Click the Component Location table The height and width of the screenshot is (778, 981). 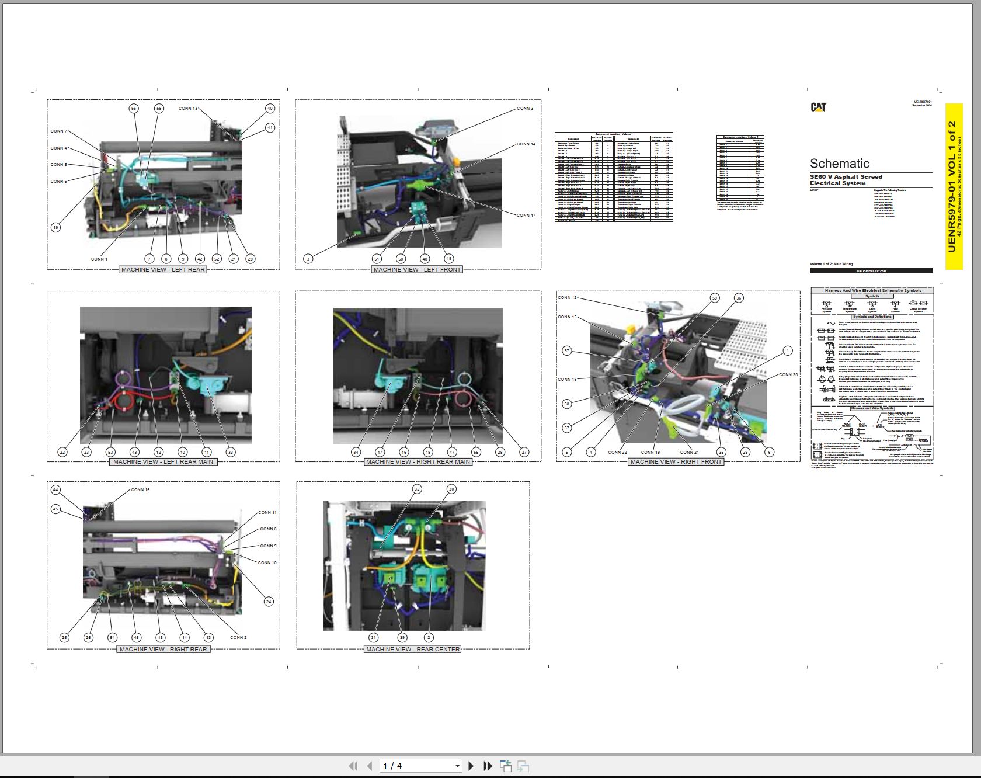tap(614, 177)
